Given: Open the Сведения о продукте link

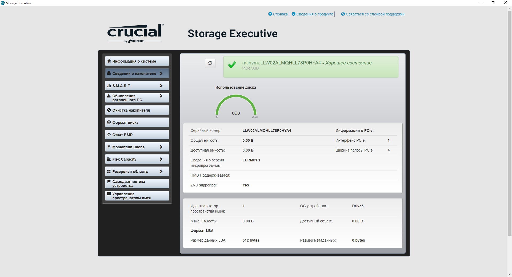Looking at the screenshot, I should (315, 14).
